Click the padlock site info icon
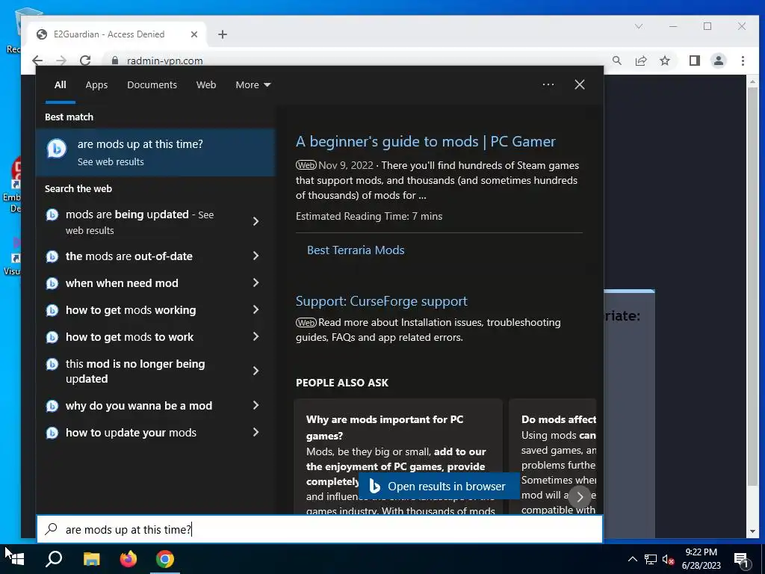Image resolution: width=765 pixels, height=574 pixels. pos(114,61)
